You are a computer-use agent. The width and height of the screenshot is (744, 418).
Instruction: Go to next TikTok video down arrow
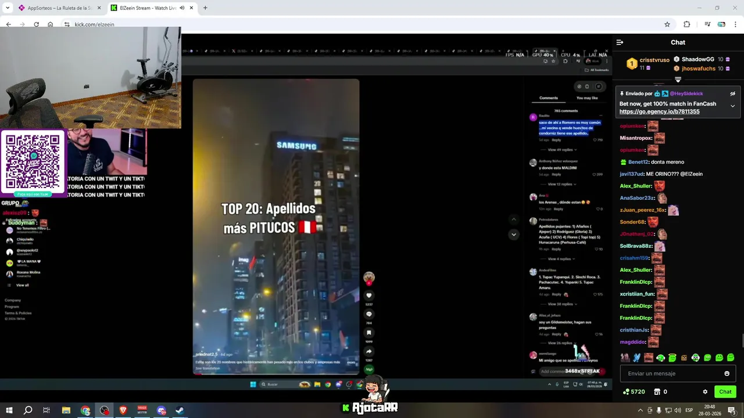click(x=514, y=235)
